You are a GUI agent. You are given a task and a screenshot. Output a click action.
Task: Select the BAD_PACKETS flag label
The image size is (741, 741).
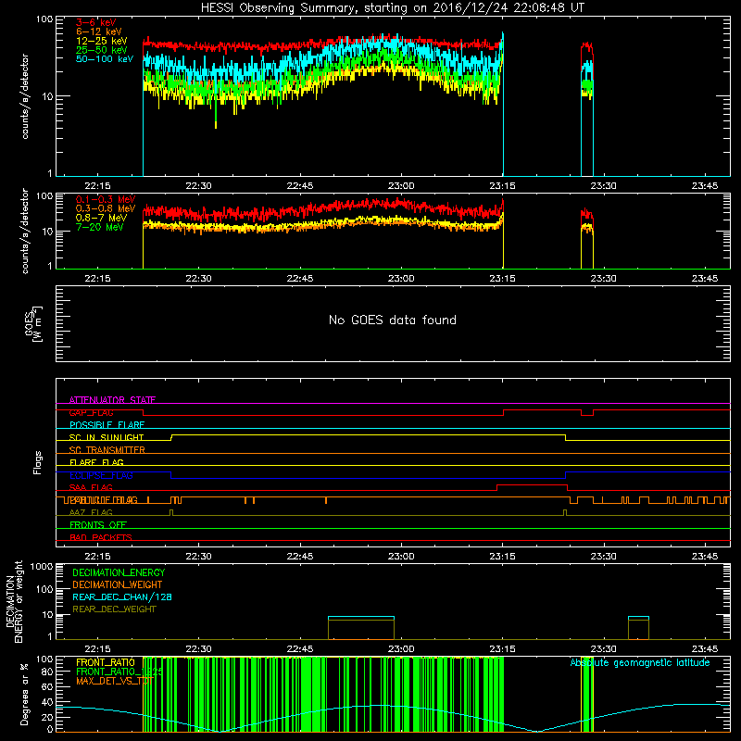coord(101,537)
